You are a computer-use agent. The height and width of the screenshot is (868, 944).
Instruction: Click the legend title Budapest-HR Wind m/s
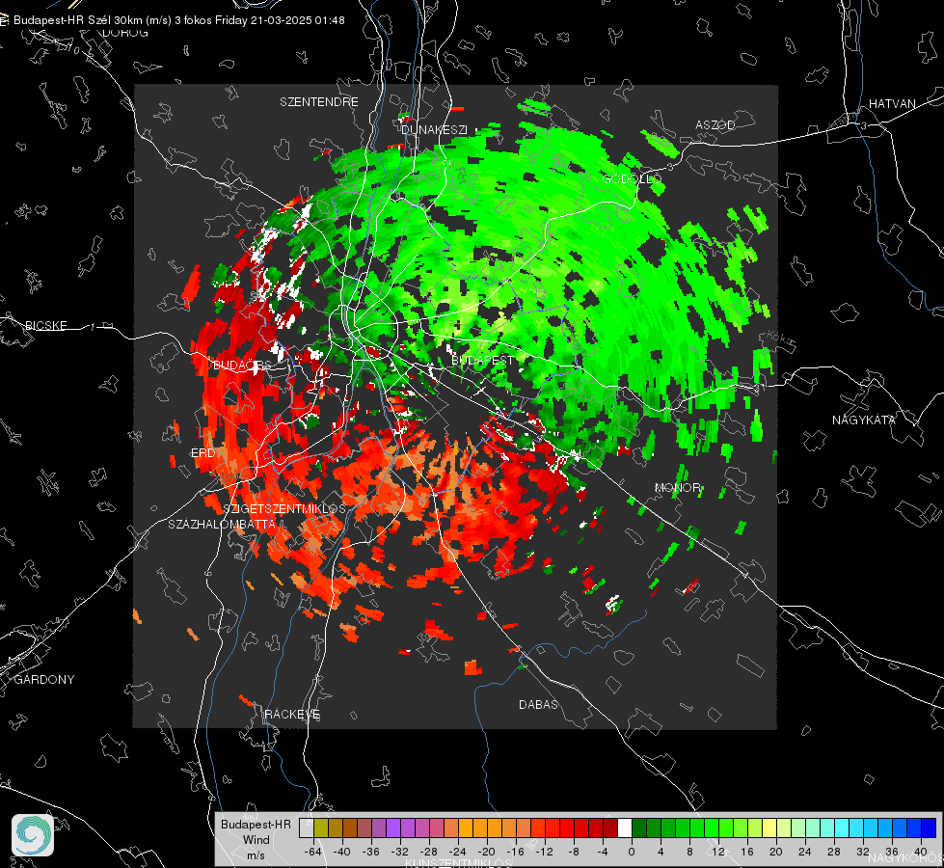coord(256,840)
